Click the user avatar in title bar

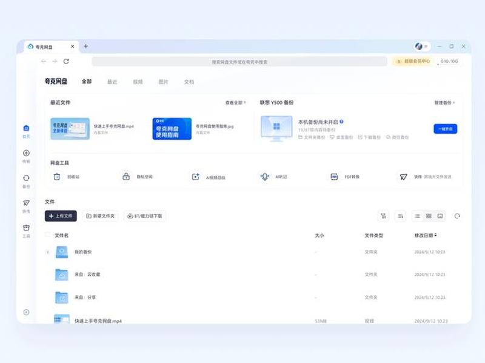419,47
